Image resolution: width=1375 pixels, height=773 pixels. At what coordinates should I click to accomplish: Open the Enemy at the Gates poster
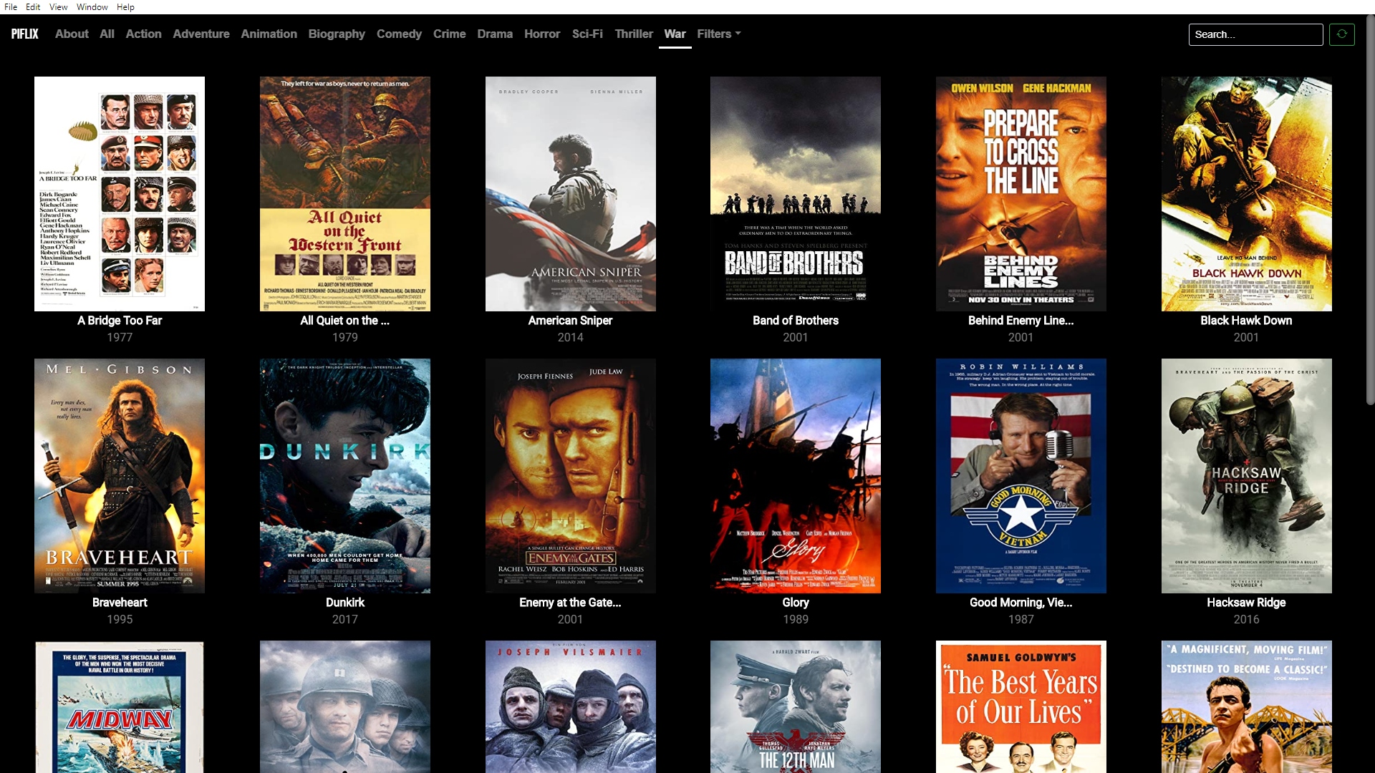[570, 476]
